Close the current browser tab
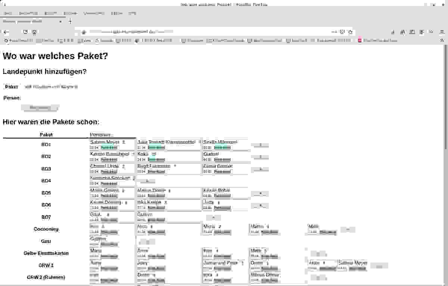Image resolution: width=448 pixels, height=286 pixels. (60, 22)
